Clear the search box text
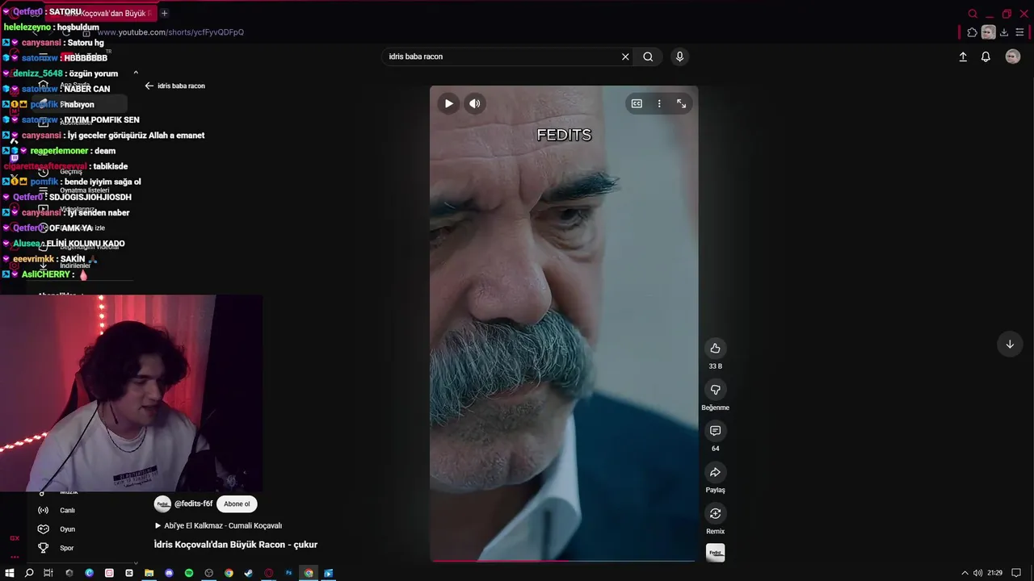This screenshot has height=581, width=1034. (x=625, y=56)
